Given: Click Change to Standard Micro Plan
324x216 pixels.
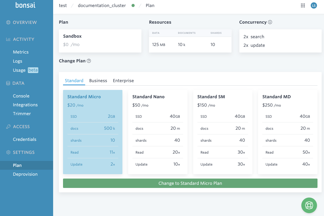Looking at the screenshot, I should 190,183.
